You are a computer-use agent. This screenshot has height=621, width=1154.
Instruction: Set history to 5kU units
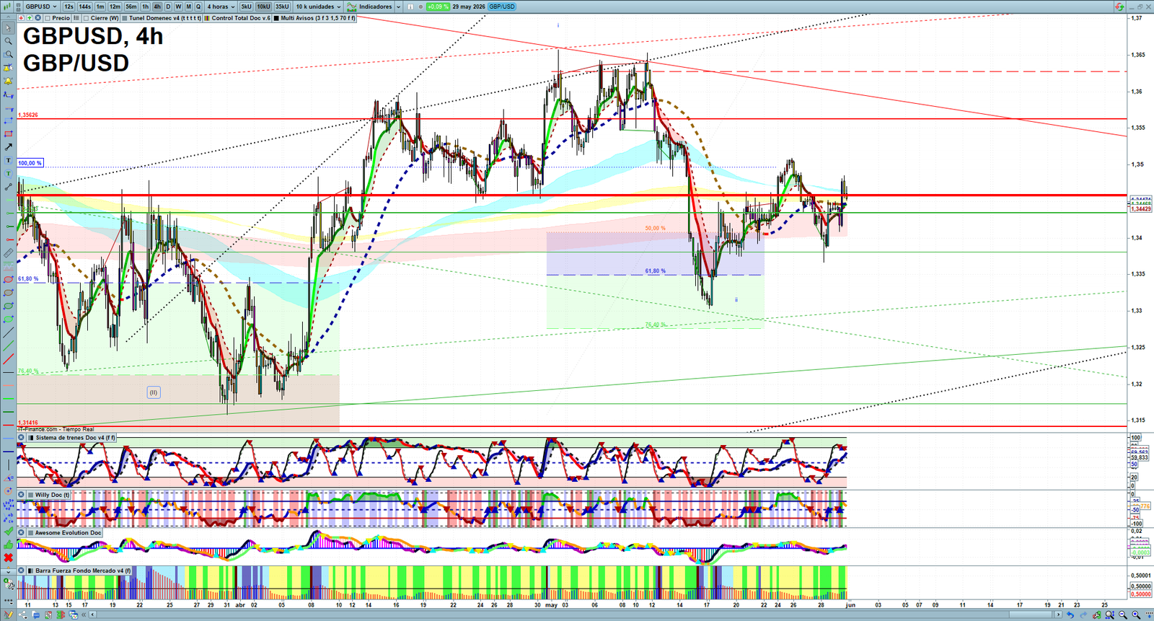pos(246,6)
